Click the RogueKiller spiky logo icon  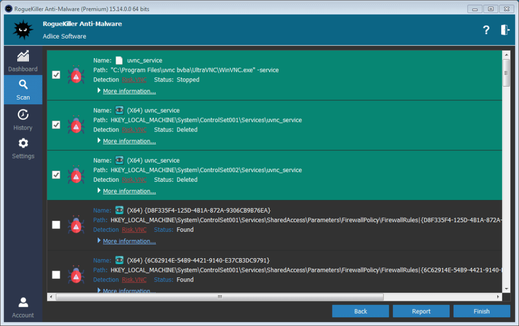tap(23, 31)
